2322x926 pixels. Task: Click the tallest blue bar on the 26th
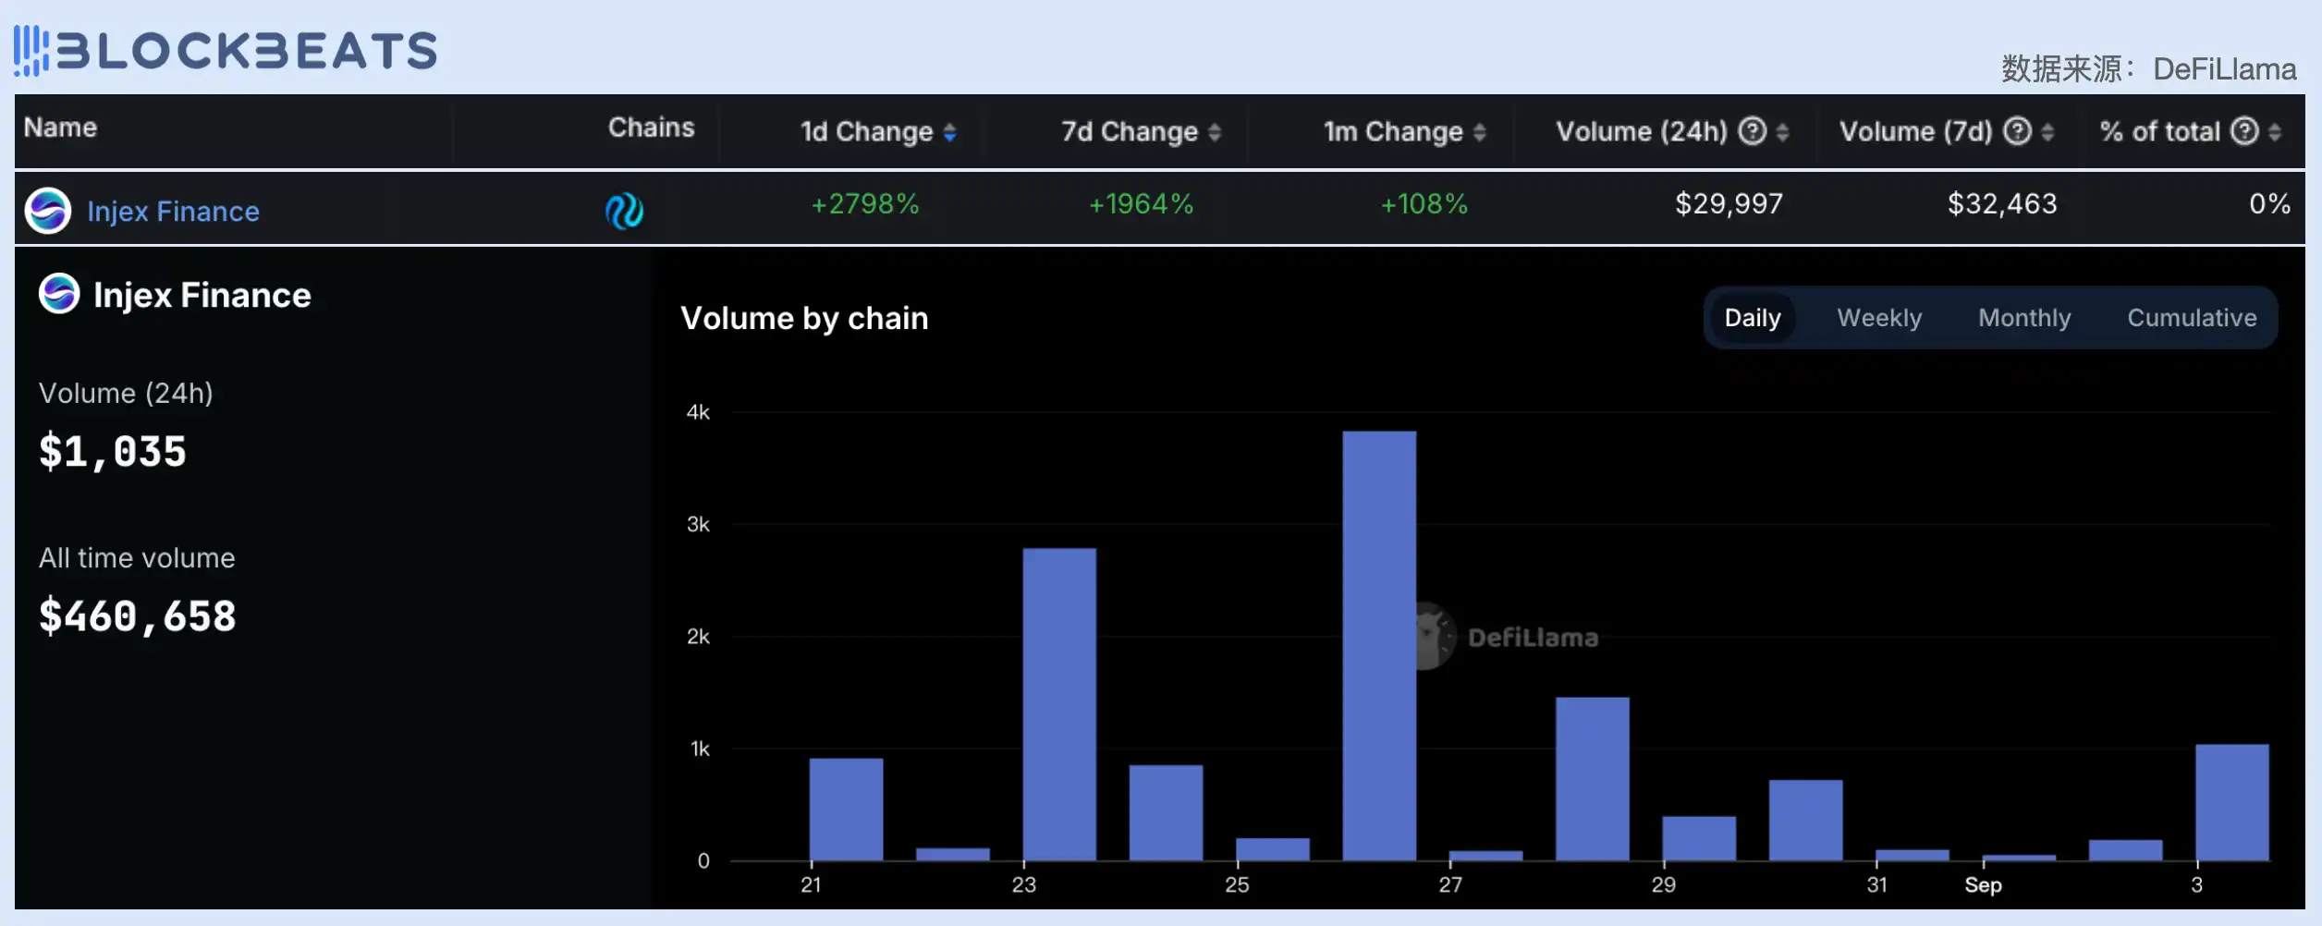1378,645
